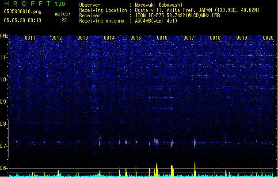Viewport: 278px width, 177px height.
Task: Click the 0.7 kHz frequency axis label
Action: [4, 146]
